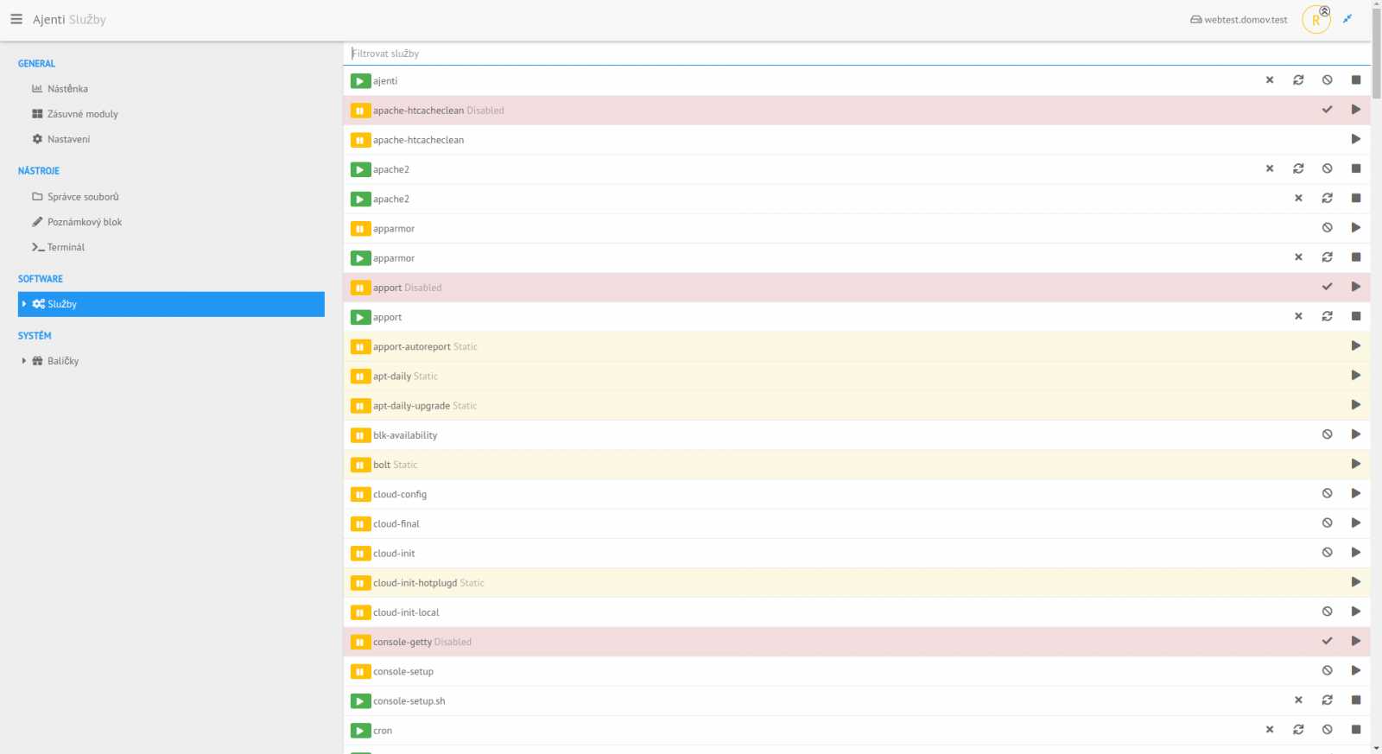Image resolution: width=1382 pixels, height=754 pixels.
Task: Toggle the hamburger sidebar menu
Action: [16, 19]
